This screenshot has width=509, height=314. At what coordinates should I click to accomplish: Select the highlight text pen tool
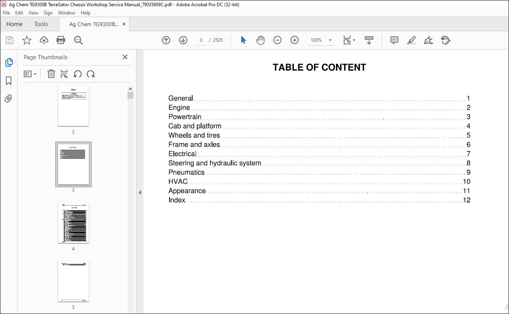(x=412, y=40)
